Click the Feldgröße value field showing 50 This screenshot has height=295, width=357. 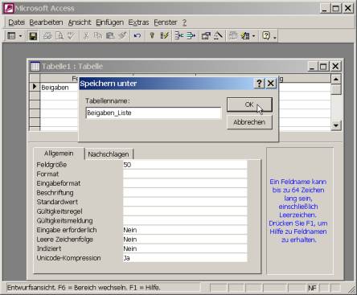[185, 165]
